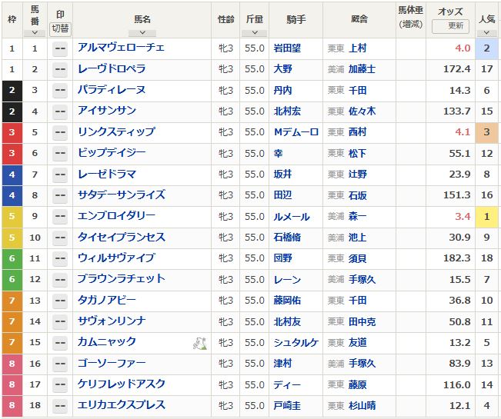The height and width of the screenshot is (419, 501).
Task: Open horse page for サヴォンリンナ
Action: point(112,321)
